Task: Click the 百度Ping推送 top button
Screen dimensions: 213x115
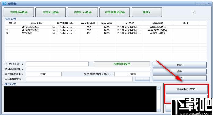Action: (83, 12)
